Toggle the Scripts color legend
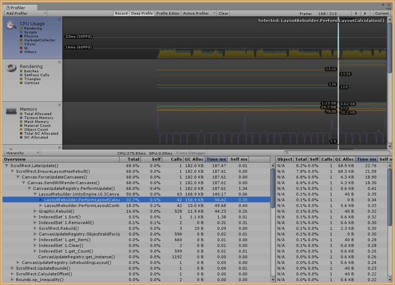Image resolution: width=395 pixels, height=285 pixels. [x=21, y=32]
